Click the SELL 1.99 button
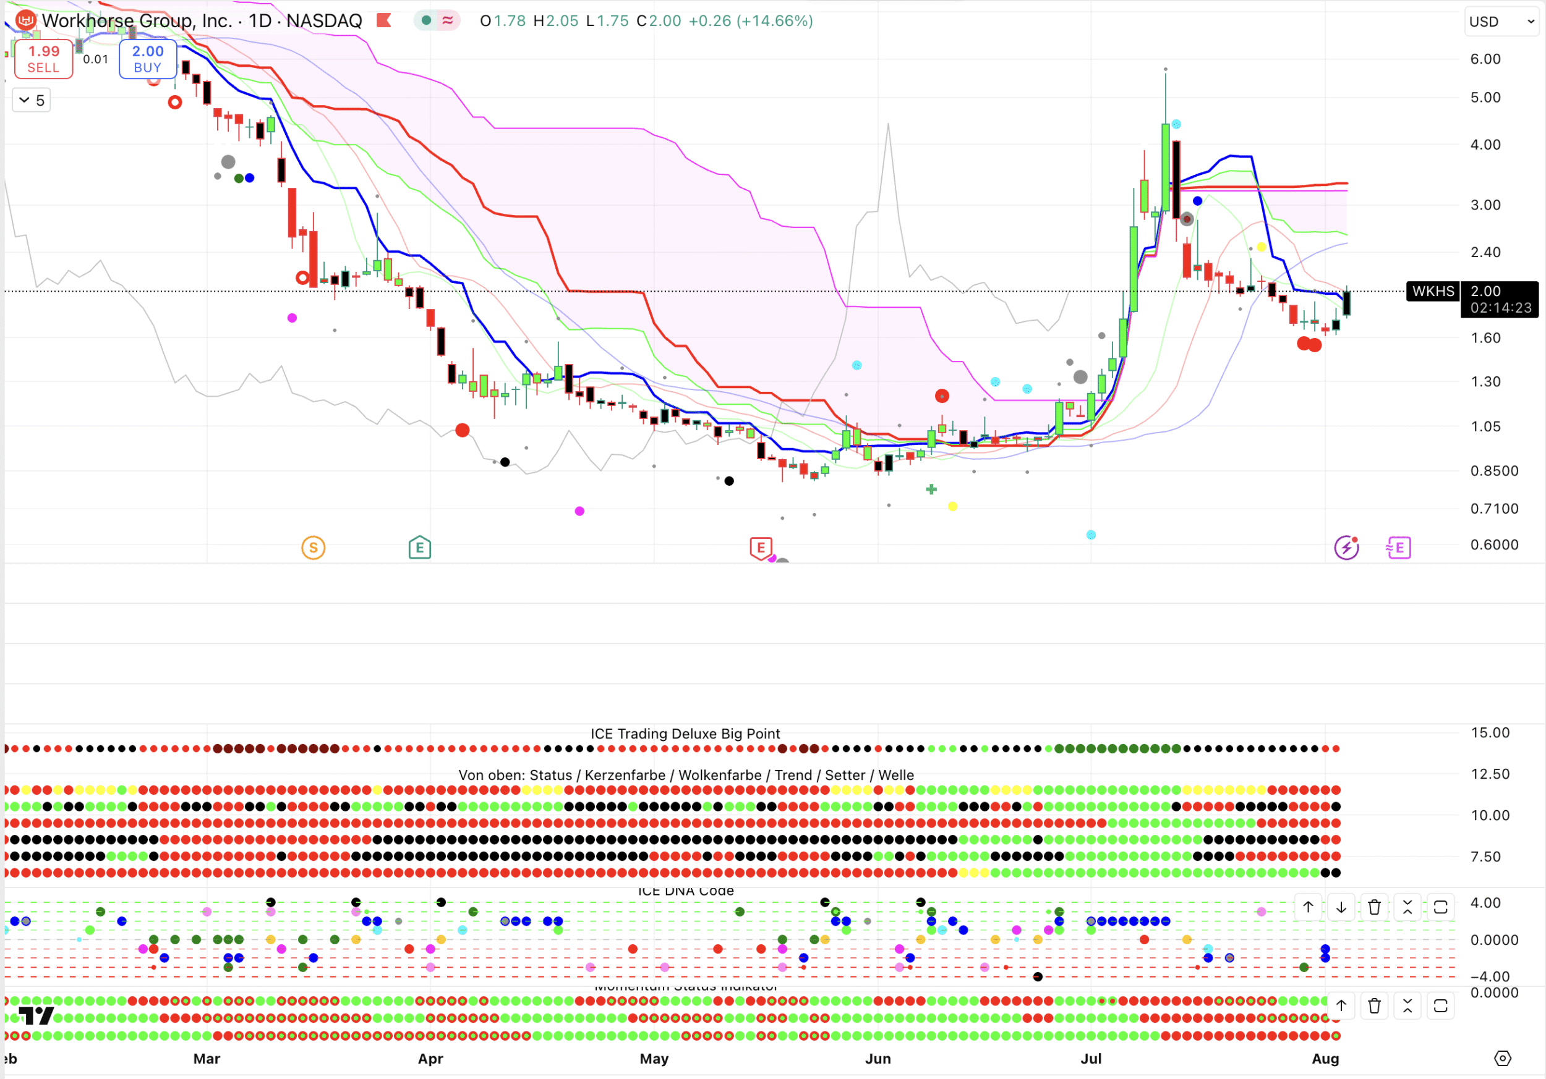 pos(44,59)
